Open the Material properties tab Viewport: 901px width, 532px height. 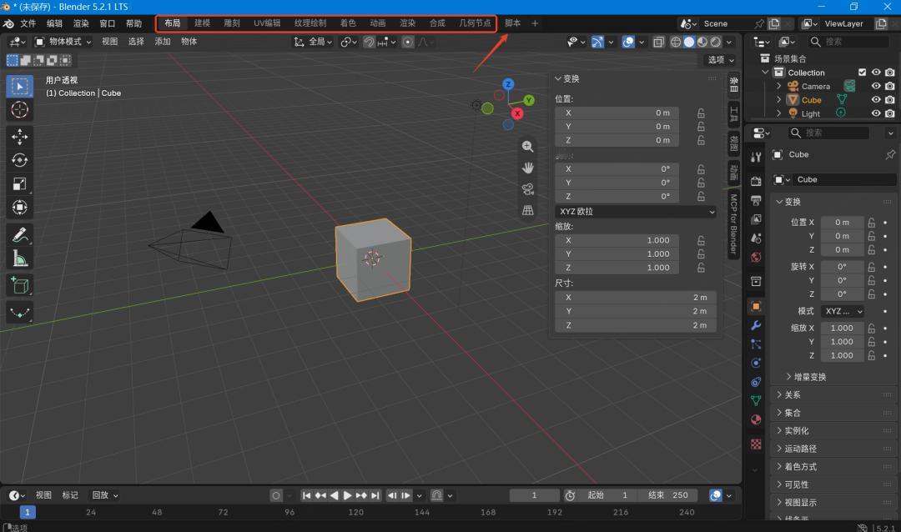point(756,419)
